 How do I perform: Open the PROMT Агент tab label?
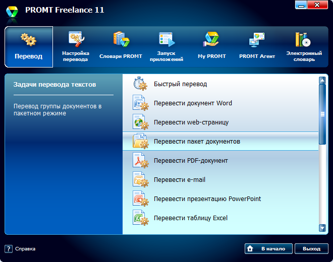pos(257,56)
